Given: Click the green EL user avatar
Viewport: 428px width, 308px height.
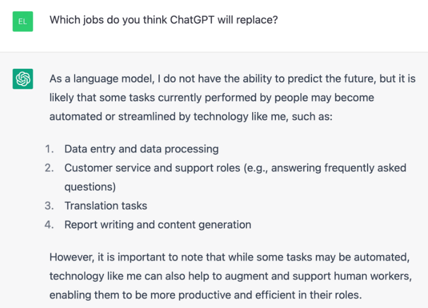Looking at the screenshot, I should click(x=23, y=22).
